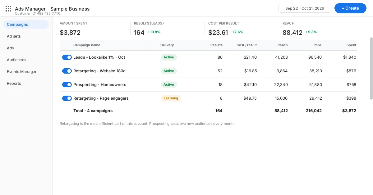Click the 15,000 reach cell
373x195 pixels.
point(281,98)
